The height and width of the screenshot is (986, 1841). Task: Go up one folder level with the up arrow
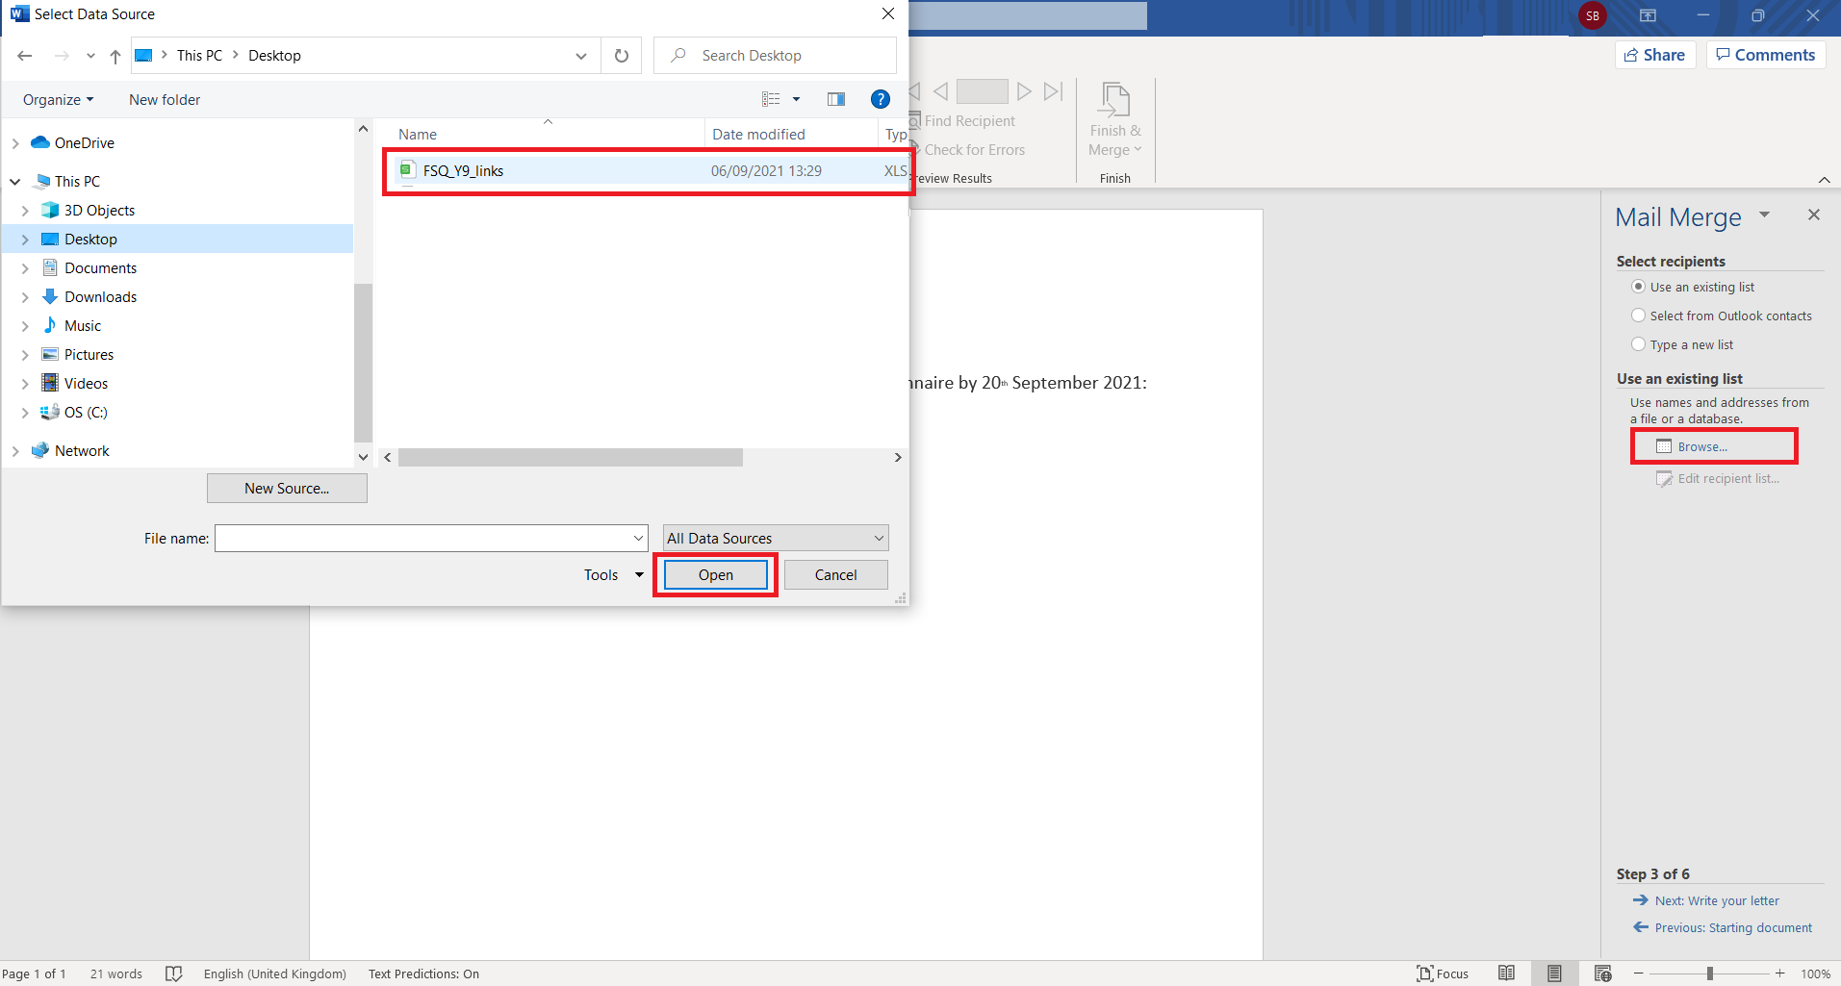point(115,56)
